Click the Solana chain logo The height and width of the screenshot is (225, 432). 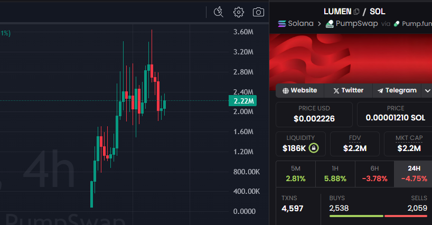point(282,24)
